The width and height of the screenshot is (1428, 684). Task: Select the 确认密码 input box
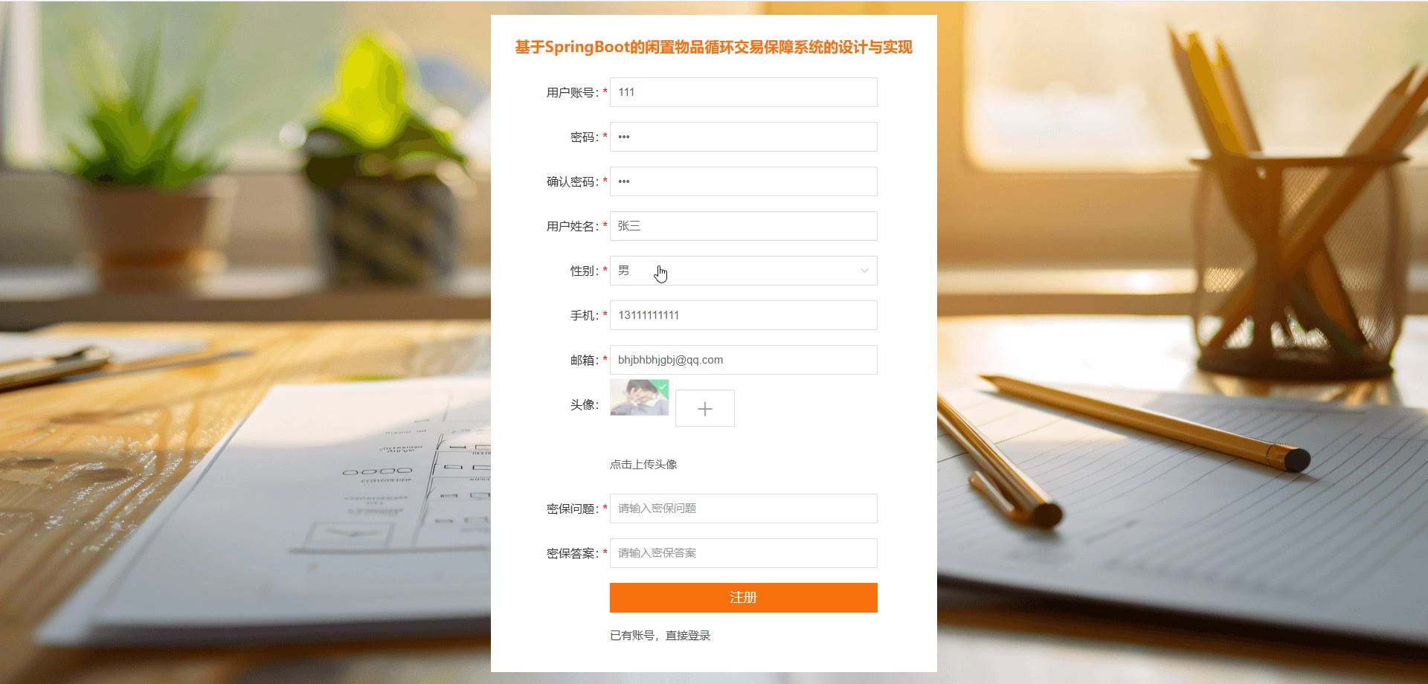[744, 181]
